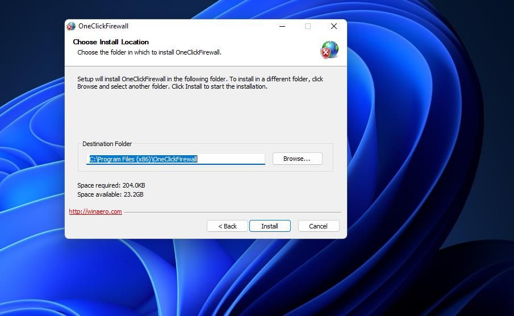Viewport: 514px width, 316px height.
Task: Click the 'Destination Folder' group label
Action: 107,144
